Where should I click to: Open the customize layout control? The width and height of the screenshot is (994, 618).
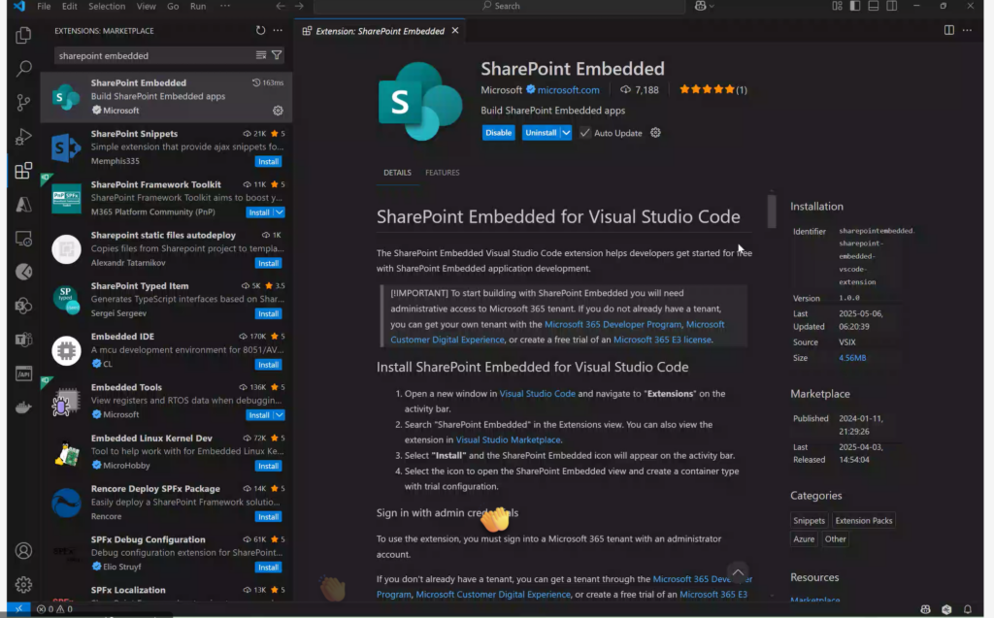point(838,6)
